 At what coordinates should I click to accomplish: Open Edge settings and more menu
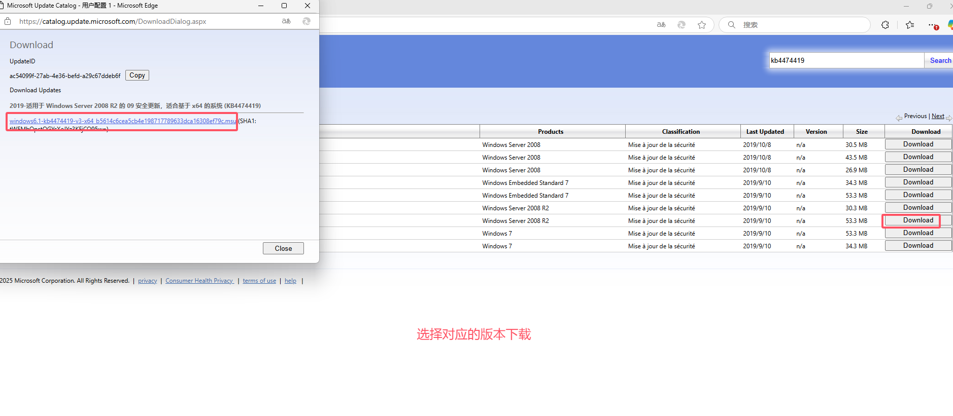click(933, 25)
